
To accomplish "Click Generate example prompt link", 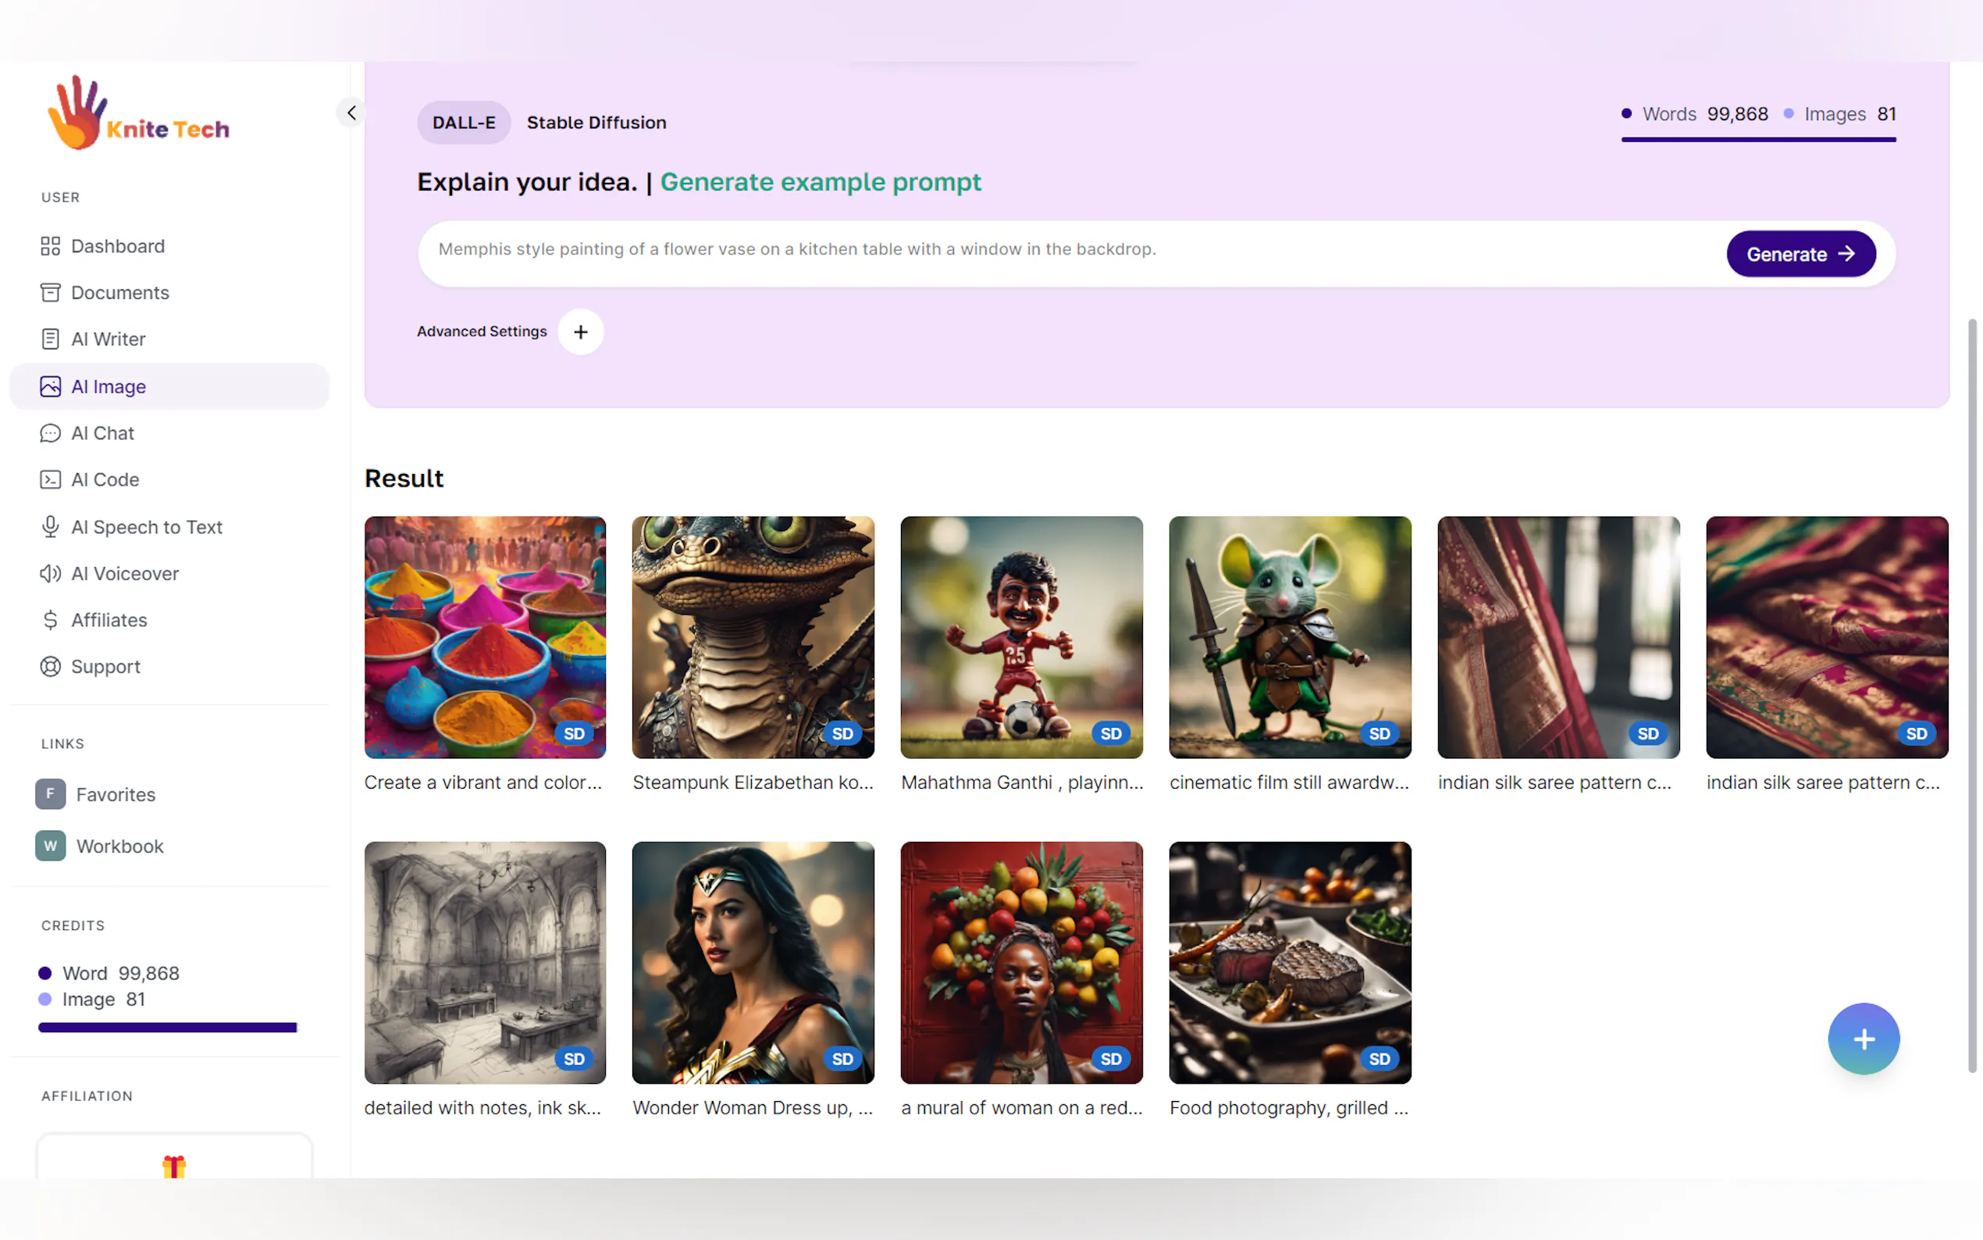I will pyautogui.click(x=820, y=182).
